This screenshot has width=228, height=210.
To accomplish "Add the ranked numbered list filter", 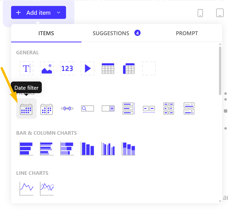I will pyautogui.click(x=189, y=109).
